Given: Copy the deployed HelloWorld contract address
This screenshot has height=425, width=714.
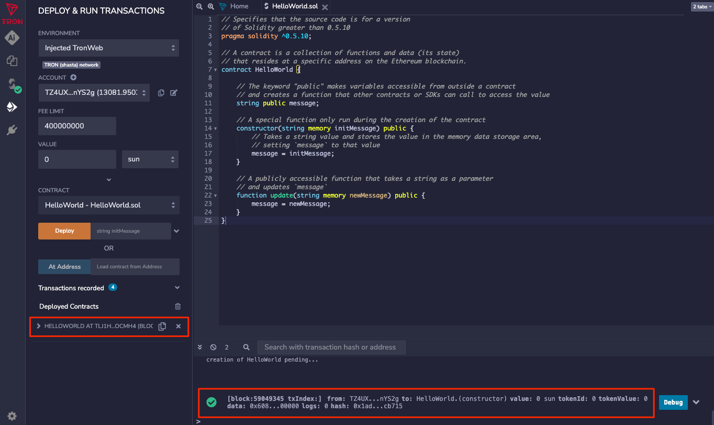Looking at the screenshot, I should point(162,326).
